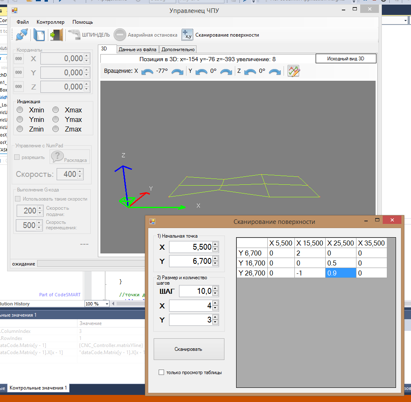Click the Part of CodeSMART link
This screenshot has height=402, width=411.
click(x=60, y=295)
